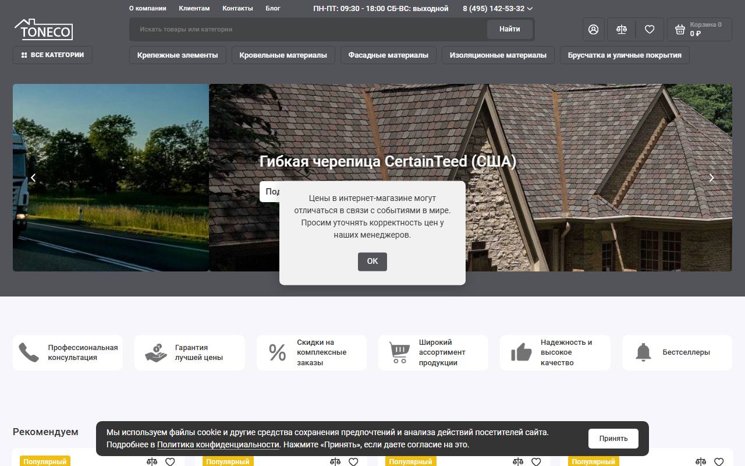Click the TONECO logo
Image resolution: width=745 pixels, height=466 pixels.
coord(44,29)
